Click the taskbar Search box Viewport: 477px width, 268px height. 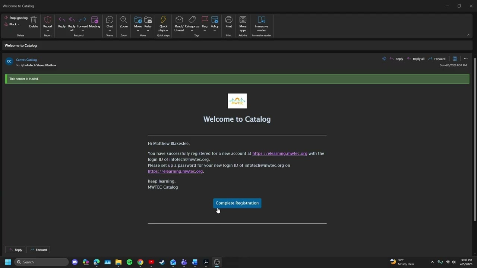[41, 262]
